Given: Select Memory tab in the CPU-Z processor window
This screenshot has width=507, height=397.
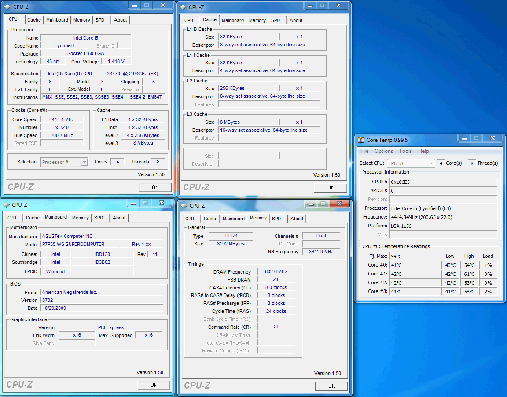Looking at the screenshot, I should (81, 20).
